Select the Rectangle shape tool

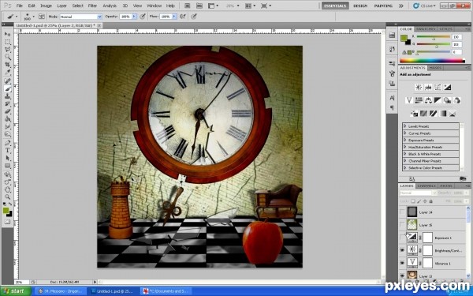click(x=7, y=166)
